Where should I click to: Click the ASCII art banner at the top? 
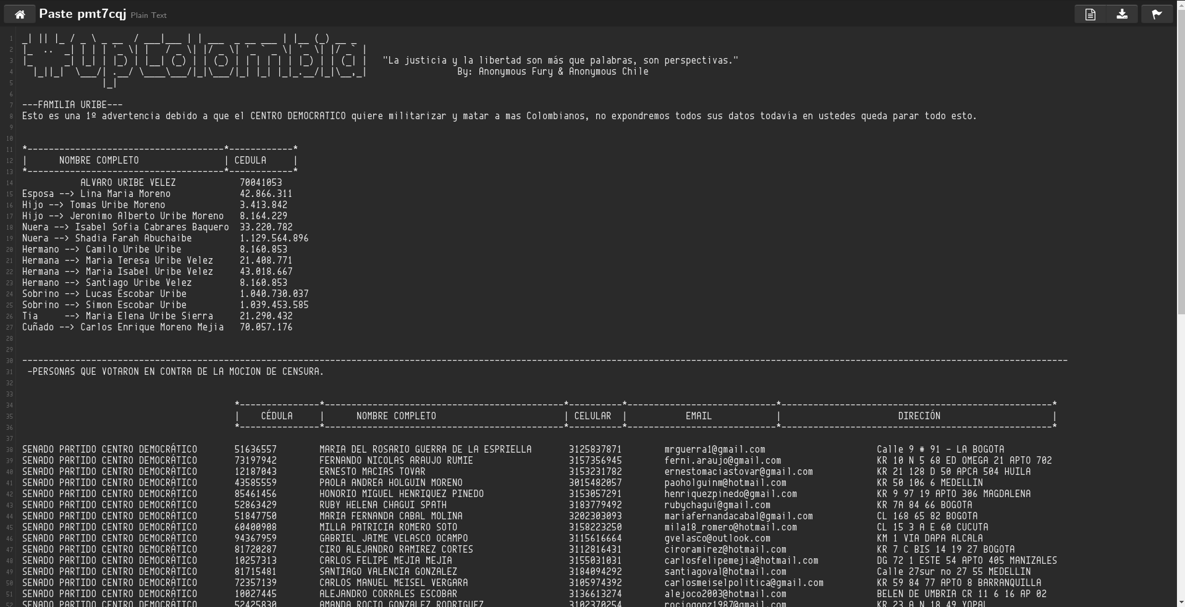click(x=194, y=61)
